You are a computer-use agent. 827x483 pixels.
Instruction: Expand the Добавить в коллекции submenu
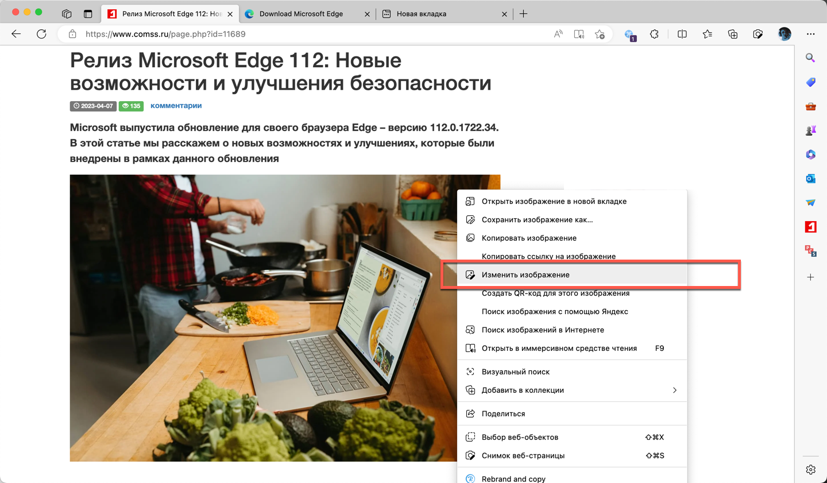click(x=572, y=390)
